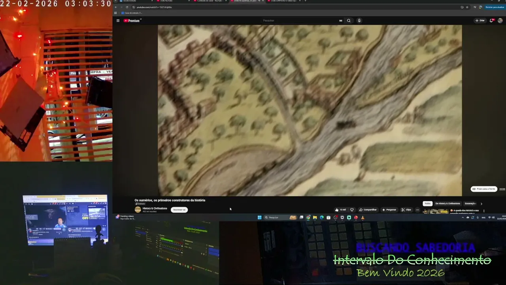Open the browser apps grid icon in bookmarks bar
This screenshot has height=285, width=506.
115,13
